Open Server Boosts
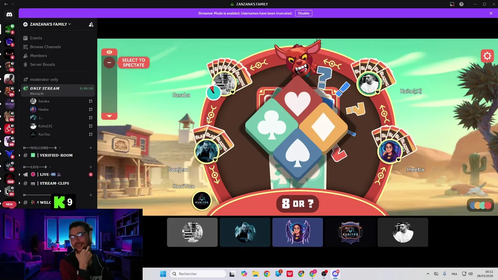 [58, 65]
